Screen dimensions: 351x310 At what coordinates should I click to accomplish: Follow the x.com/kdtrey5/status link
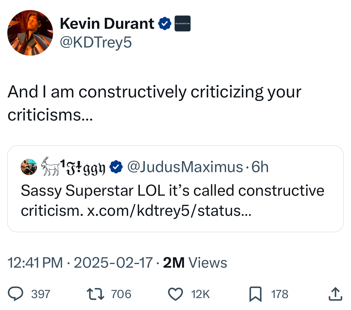pos(169,211)
